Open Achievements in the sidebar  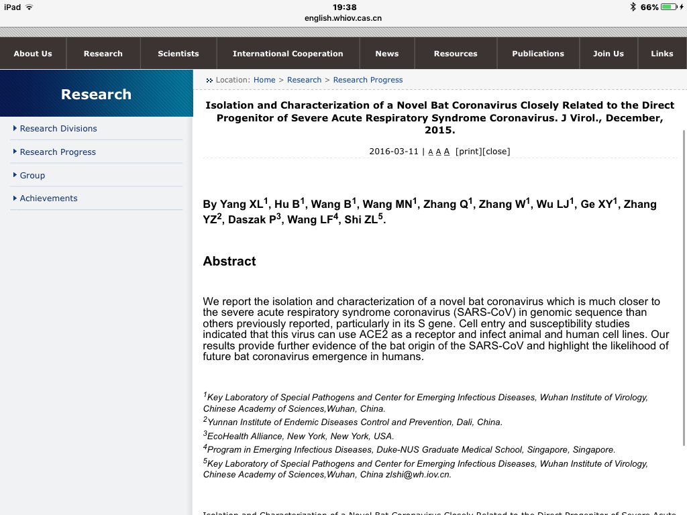pyautogui.click(x=48, y=198)
